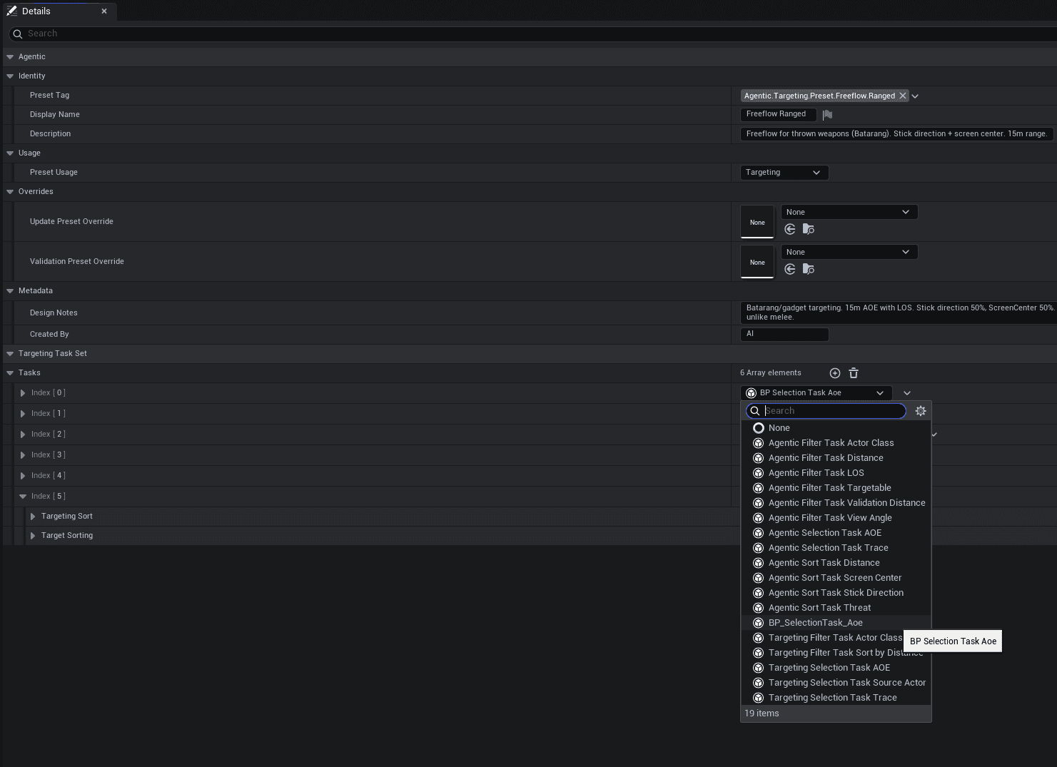Image resolution: width=1057 pixels, height=767 pixels.
Task: Open class picker settings via the gear icon
Action: pos(921,411)
